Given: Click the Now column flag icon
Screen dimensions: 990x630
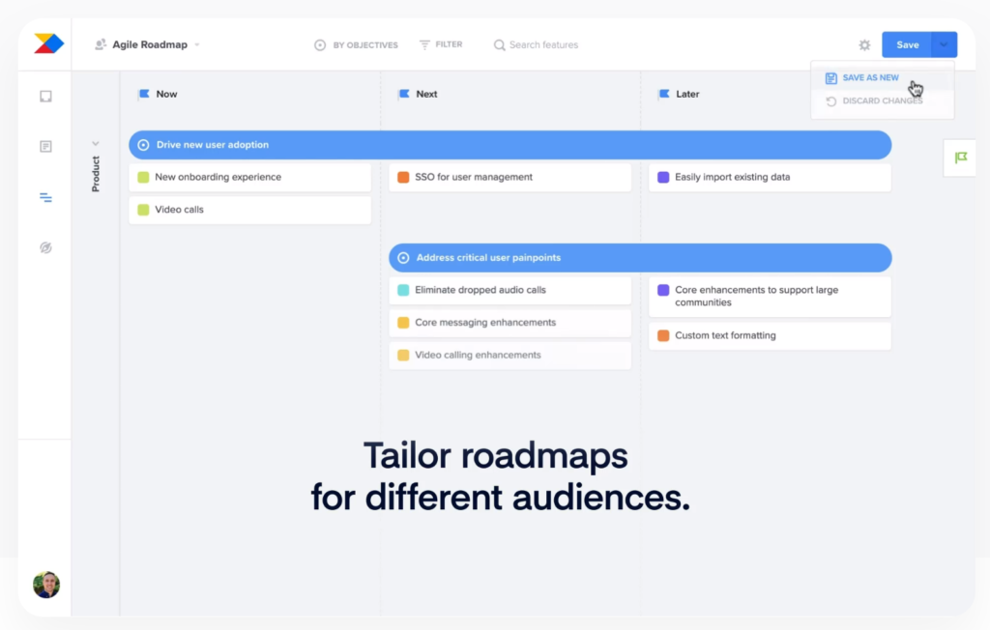Looking at the screenshot, I should pos(144,94).
